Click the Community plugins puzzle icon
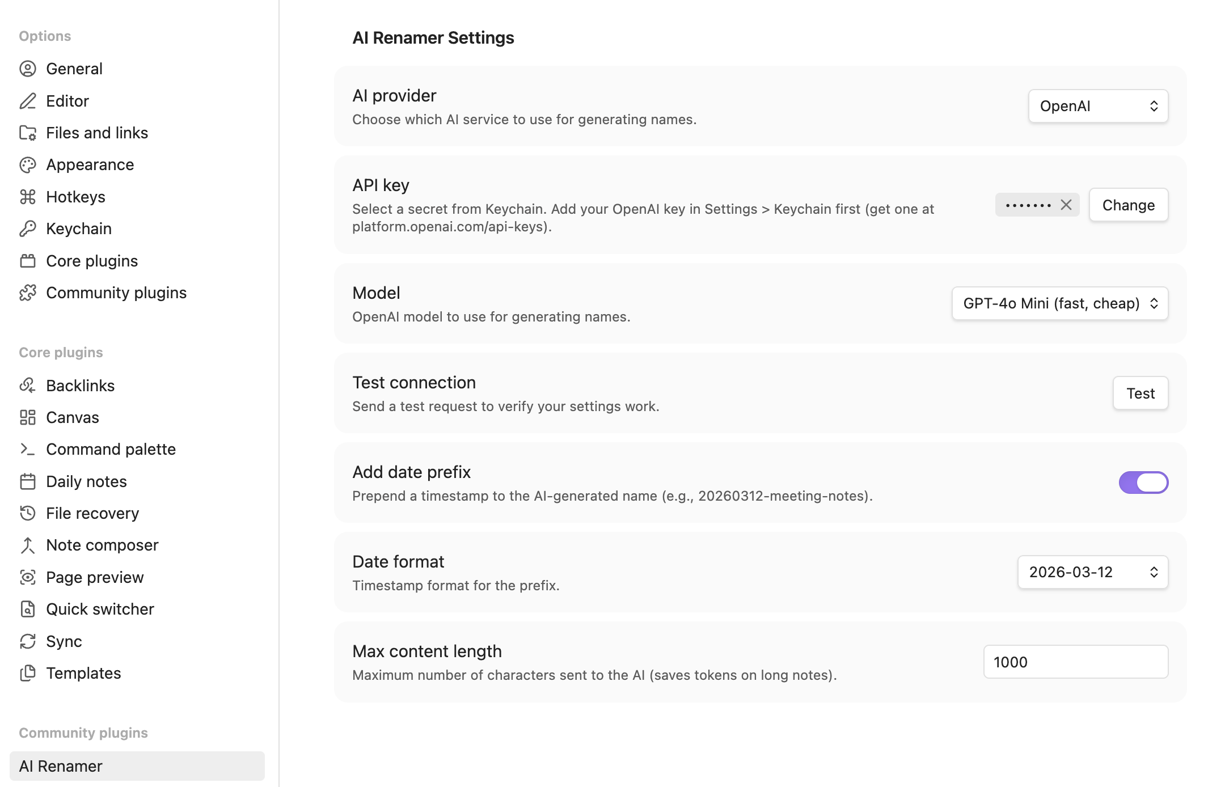1208x787 pixels. tap(28, 293)
